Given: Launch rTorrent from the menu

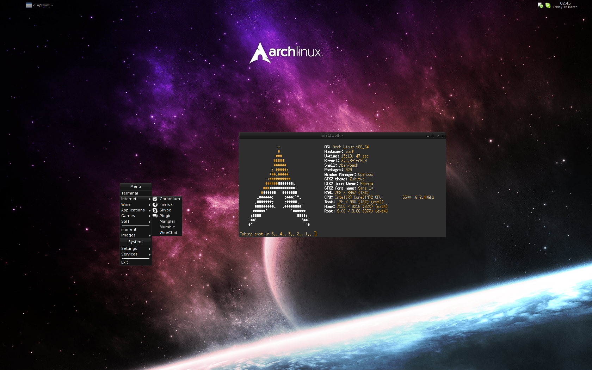Looking at the screenshot, I should coord(136,229).
